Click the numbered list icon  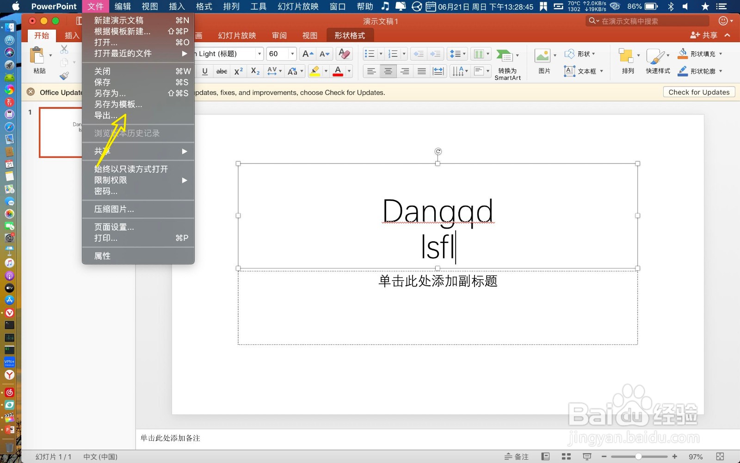393,54
